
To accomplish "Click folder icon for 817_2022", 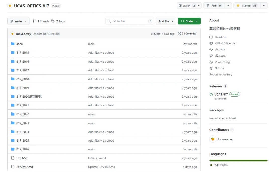I will pyautogui.click(x=13, y=114).
